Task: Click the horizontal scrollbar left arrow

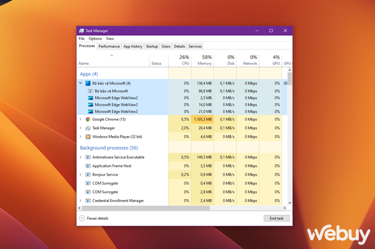Action: click(80, 208)
